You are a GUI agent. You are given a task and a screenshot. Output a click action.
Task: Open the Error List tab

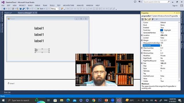(7, 92)
